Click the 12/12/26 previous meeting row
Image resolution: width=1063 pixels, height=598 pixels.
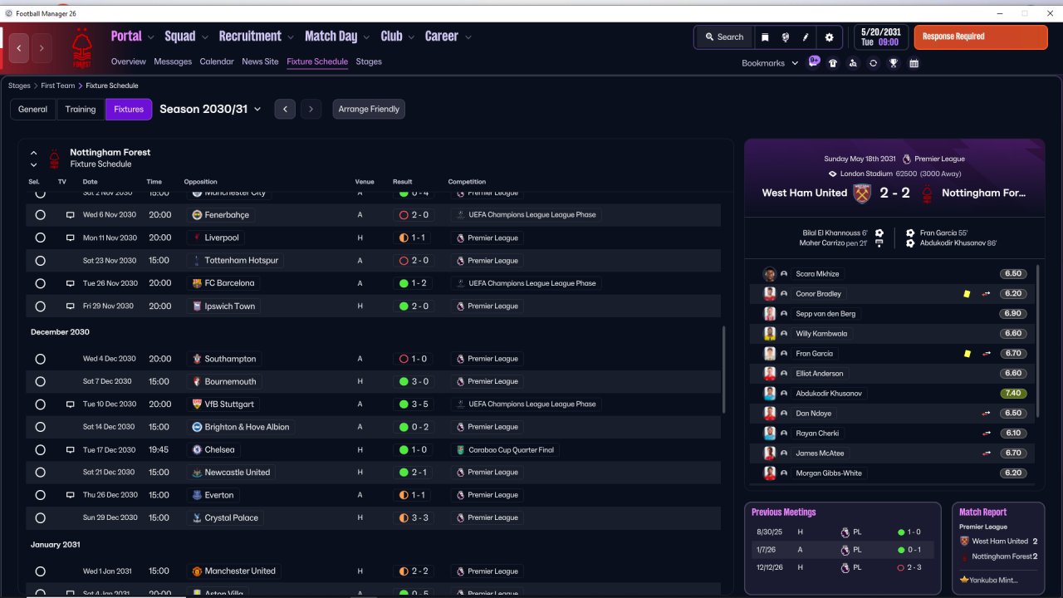[x=842, y=567]
